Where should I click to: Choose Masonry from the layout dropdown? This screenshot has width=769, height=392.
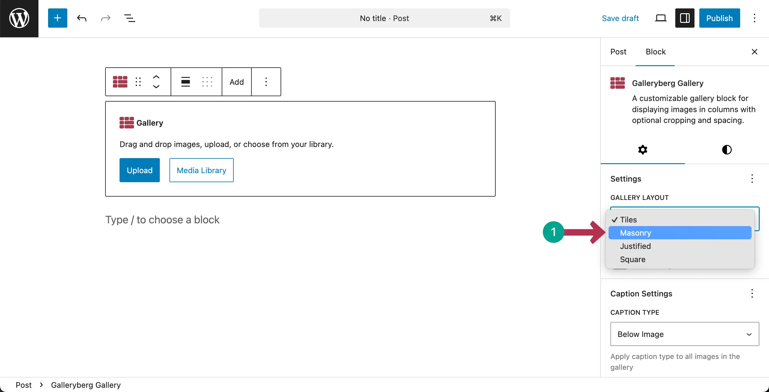coord(635,233)
